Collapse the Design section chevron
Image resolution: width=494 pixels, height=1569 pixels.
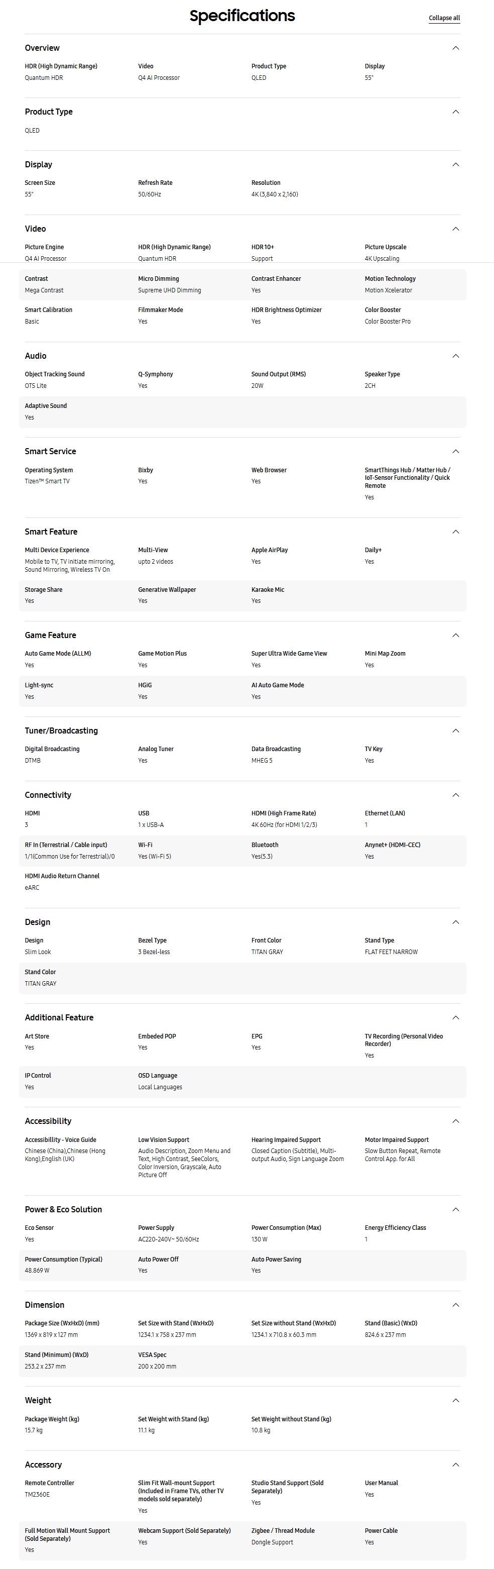tap(456, 922)
